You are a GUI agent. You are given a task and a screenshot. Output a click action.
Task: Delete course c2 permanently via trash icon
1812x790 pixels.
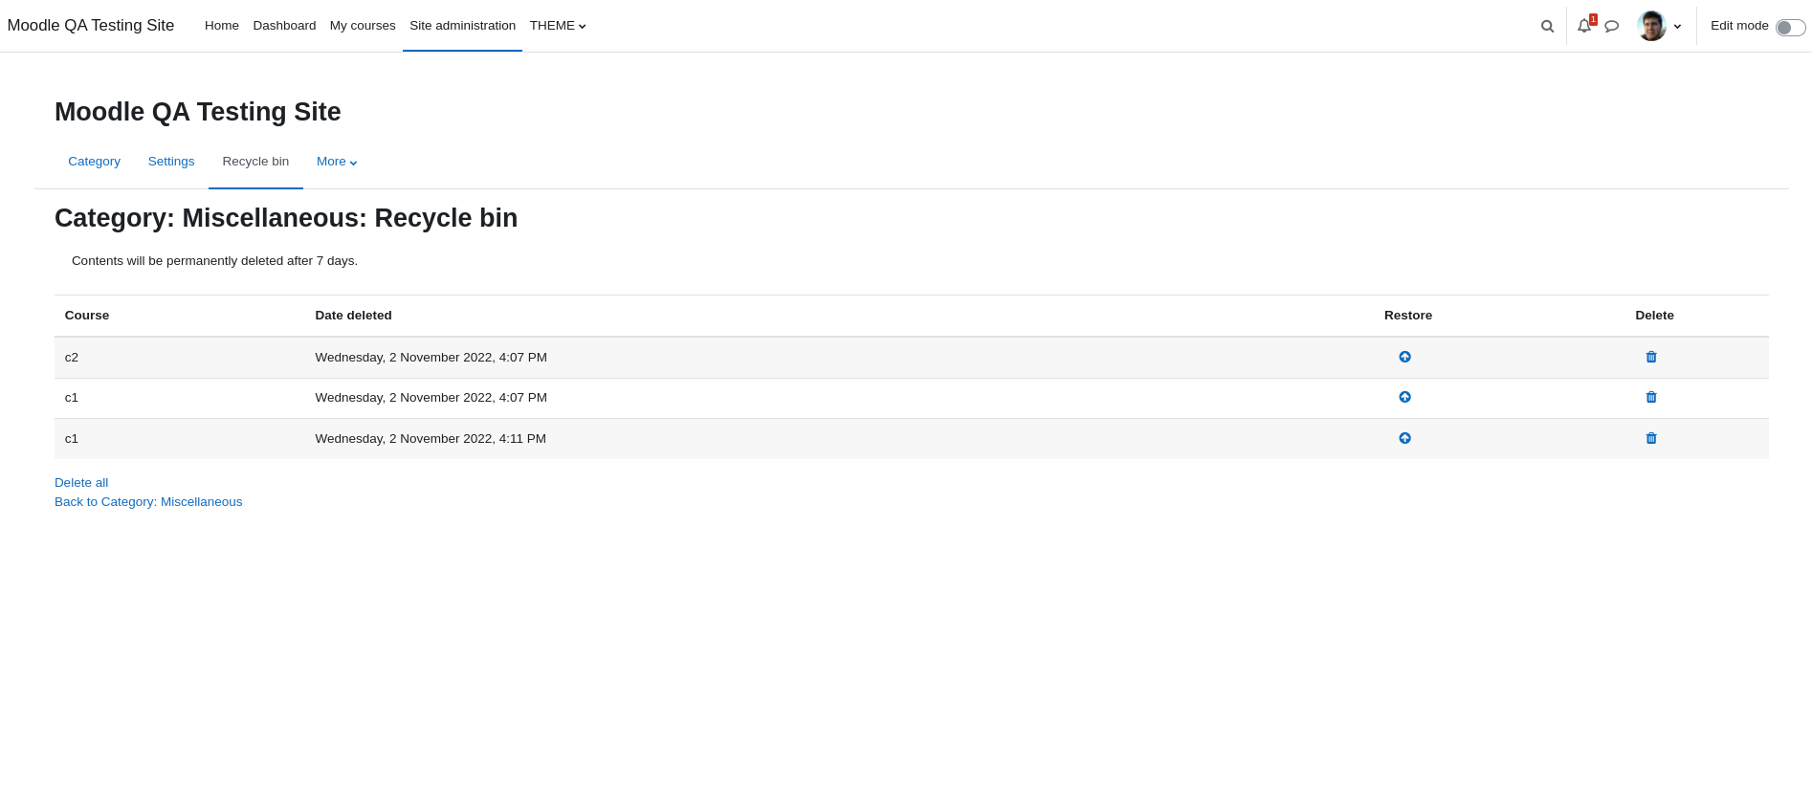(x=1651, y=357)
